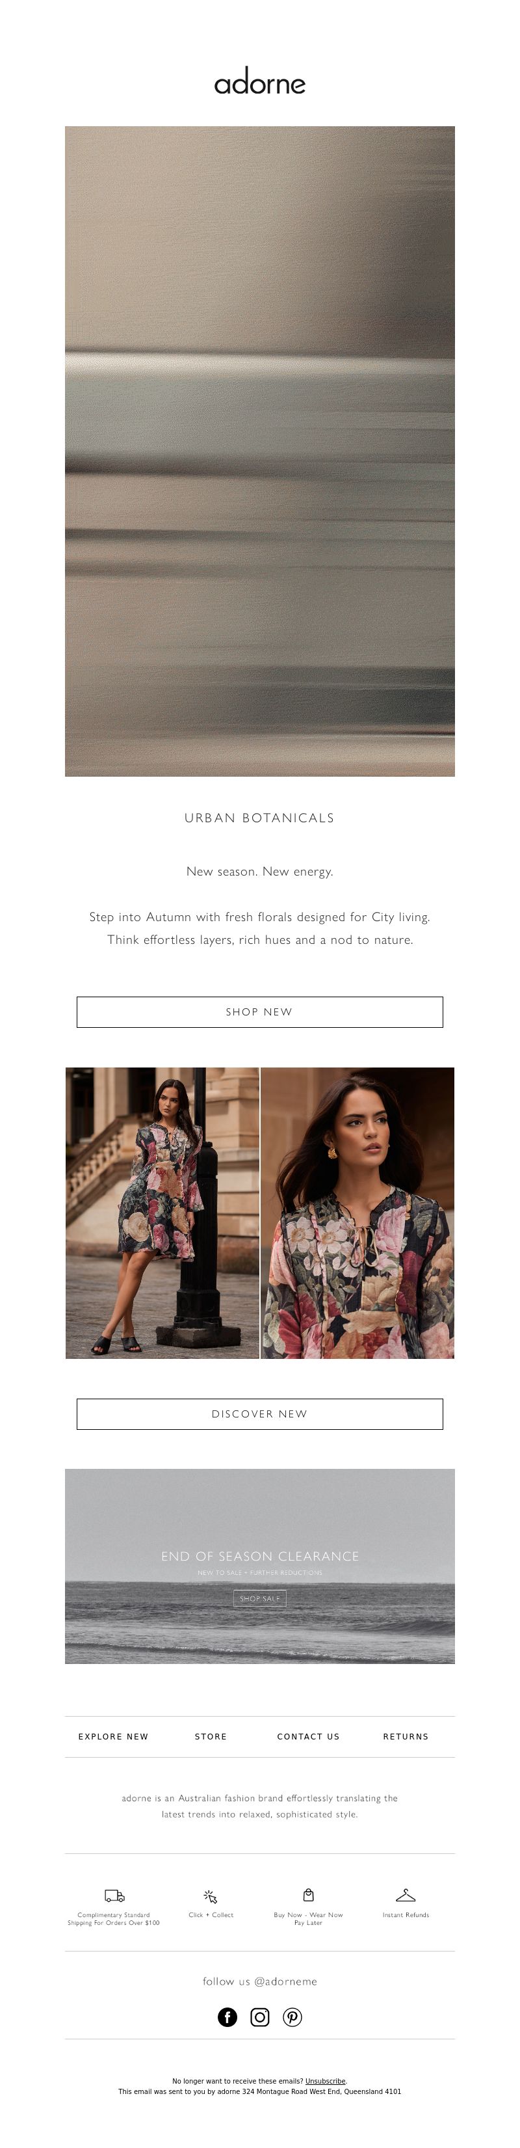Click the DISCOVER NEW button

coord(260,1414)
